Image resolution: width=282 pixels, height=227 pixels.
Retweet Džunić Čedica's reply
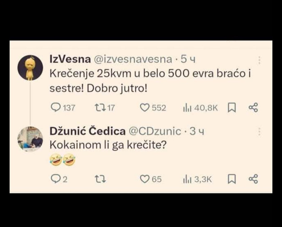[100, 179]
